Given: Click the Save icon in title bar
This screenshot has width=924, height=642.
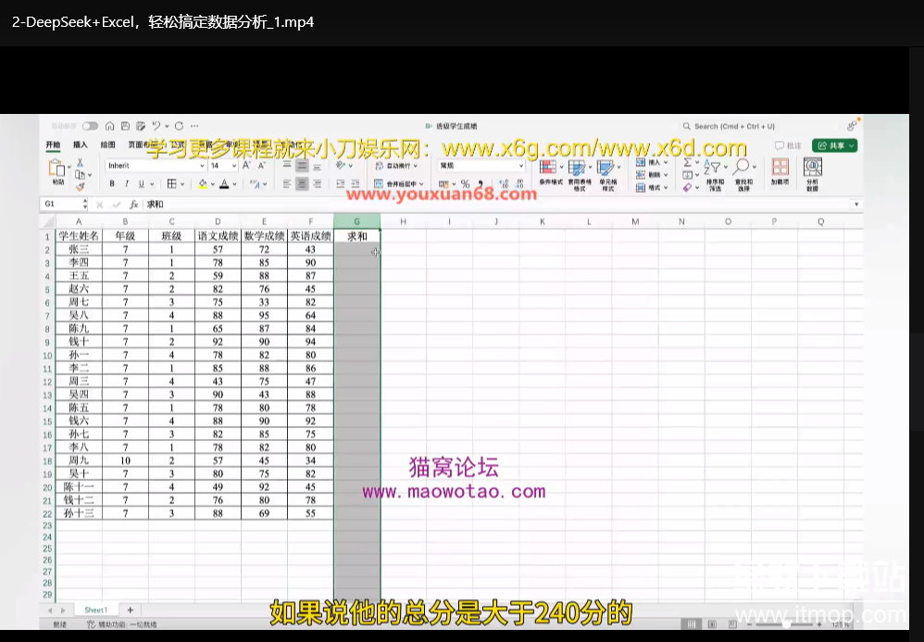Looking at the screenshot, I should (124, 126).
